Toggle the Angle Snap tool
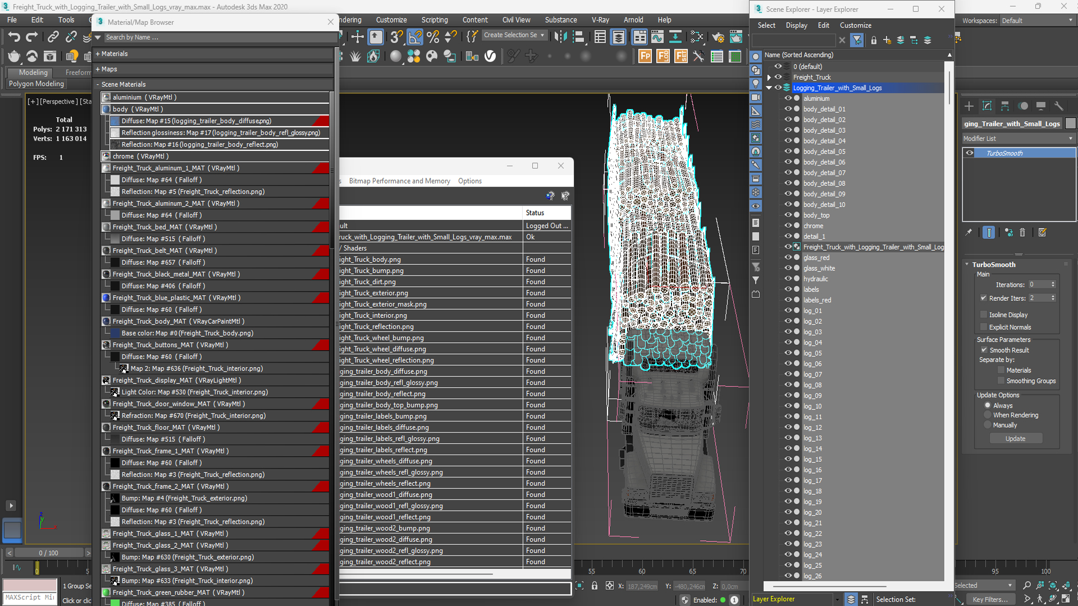This screenshot has width=1078, height=606. coord(415,37)
